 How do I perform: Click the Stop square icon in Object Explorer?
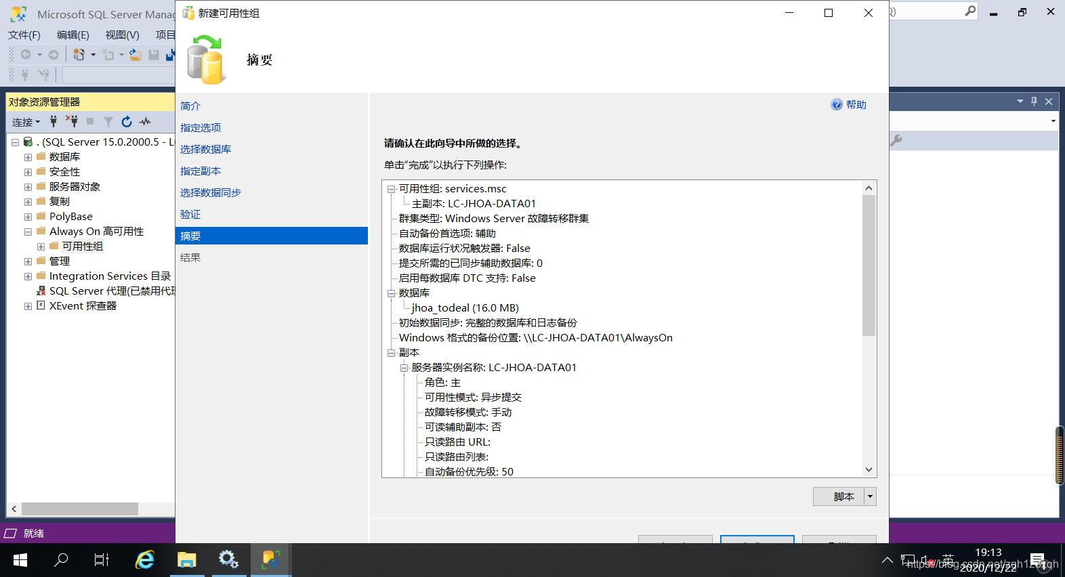90,122
